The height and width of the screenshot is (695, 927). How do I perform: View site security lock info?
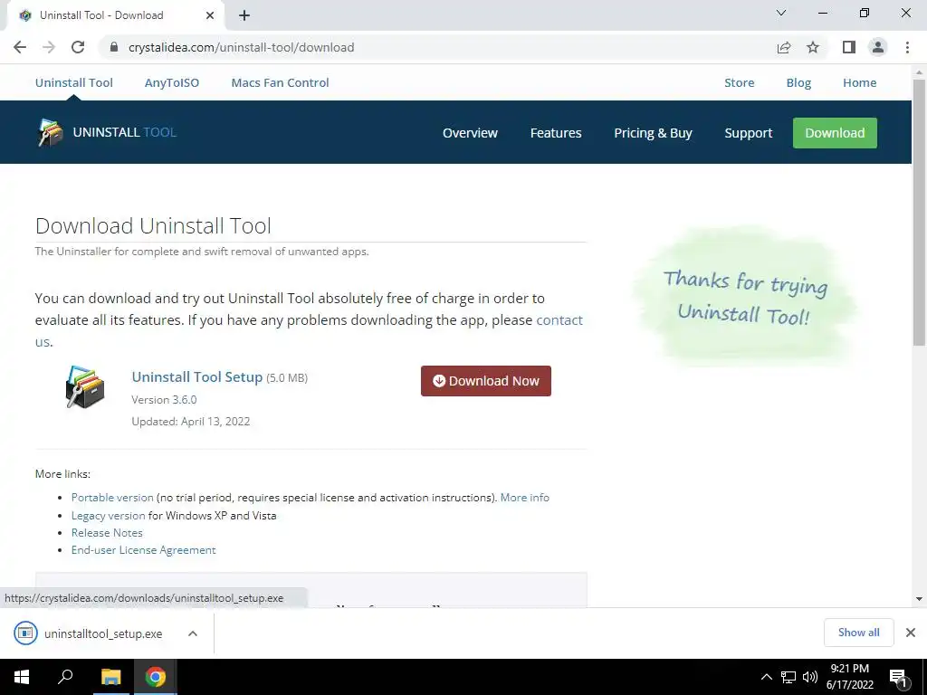click(x=114, y=47)
